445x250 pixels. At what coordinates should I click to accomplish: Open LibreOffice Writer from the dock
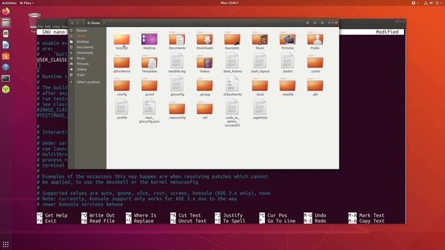click(6, 44)
